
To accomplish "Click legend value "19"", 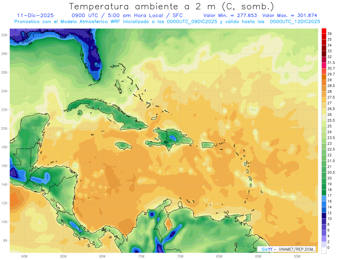I will pyautogui.click(x=330, y=184).
